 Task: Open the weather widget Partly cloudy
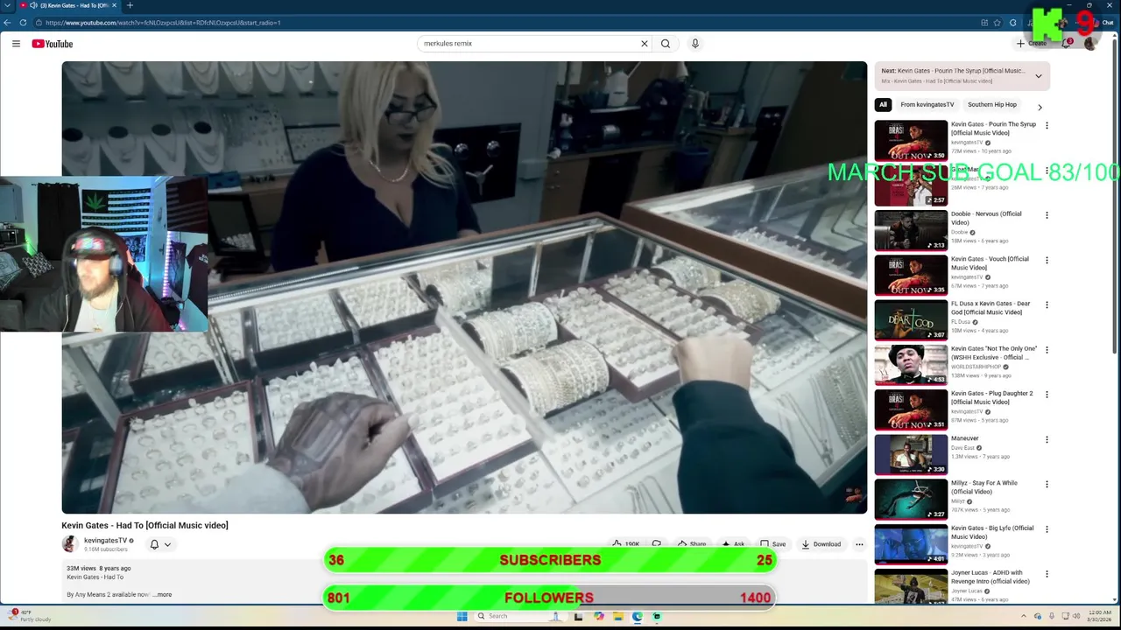point(28,616)
